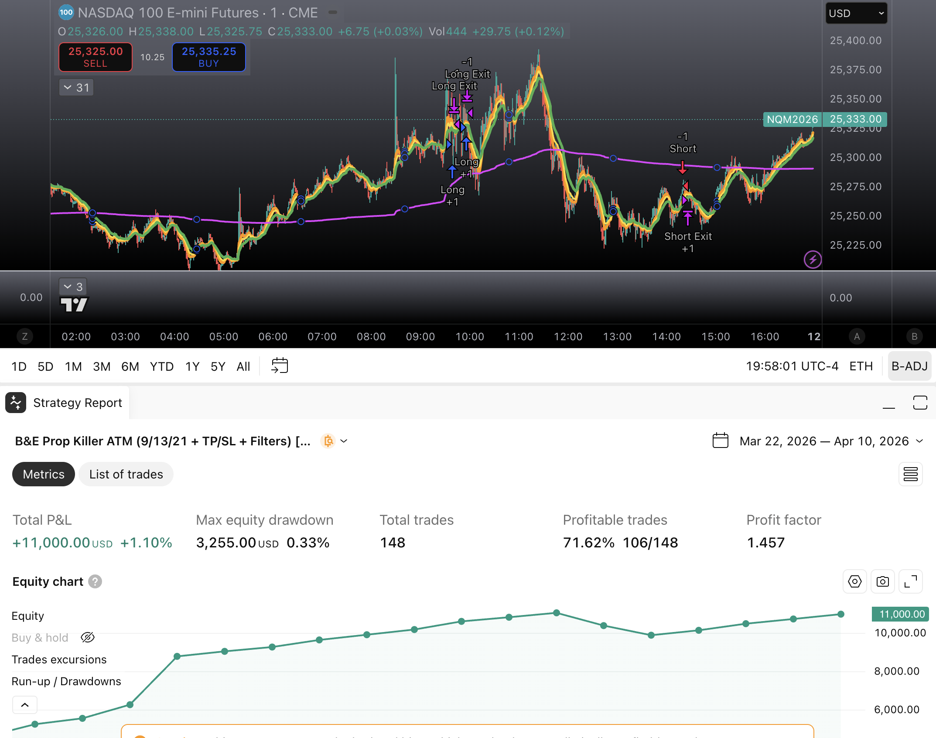
Task: Set chart range to 1M
Action: (73, 366)
